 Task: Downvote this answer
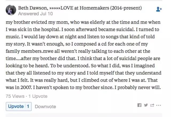[45, 107]
